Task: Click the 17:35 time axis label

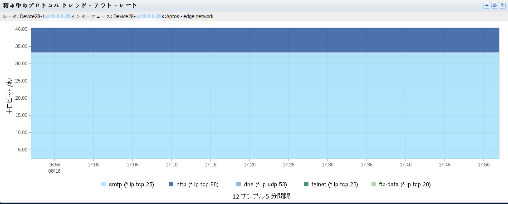Action: coord(366,165)
